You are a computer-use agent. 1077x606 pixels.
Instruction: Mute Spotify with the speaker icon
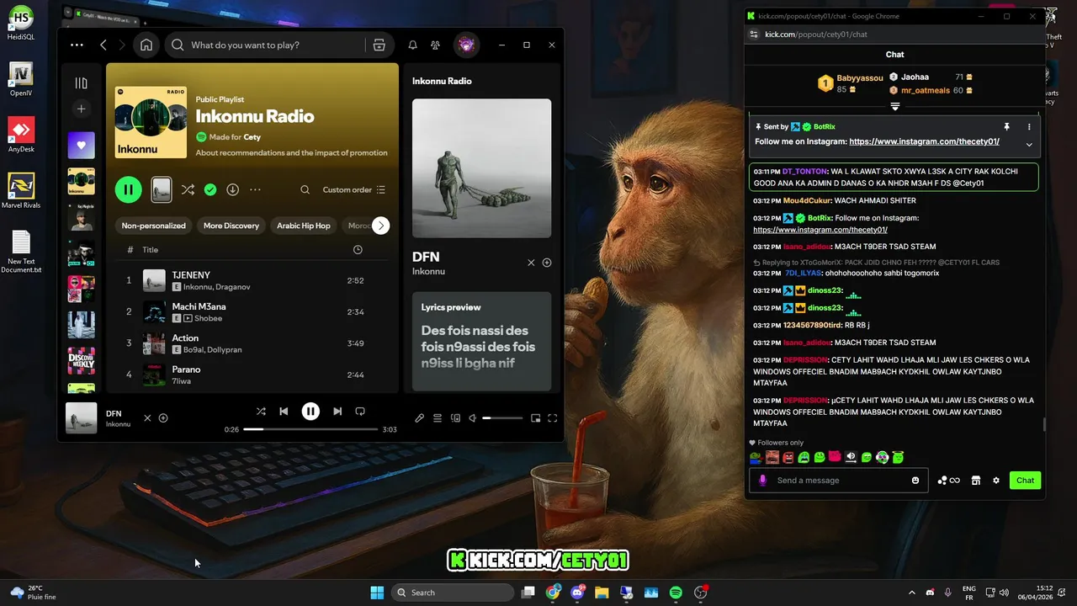[x=473, y=418]
